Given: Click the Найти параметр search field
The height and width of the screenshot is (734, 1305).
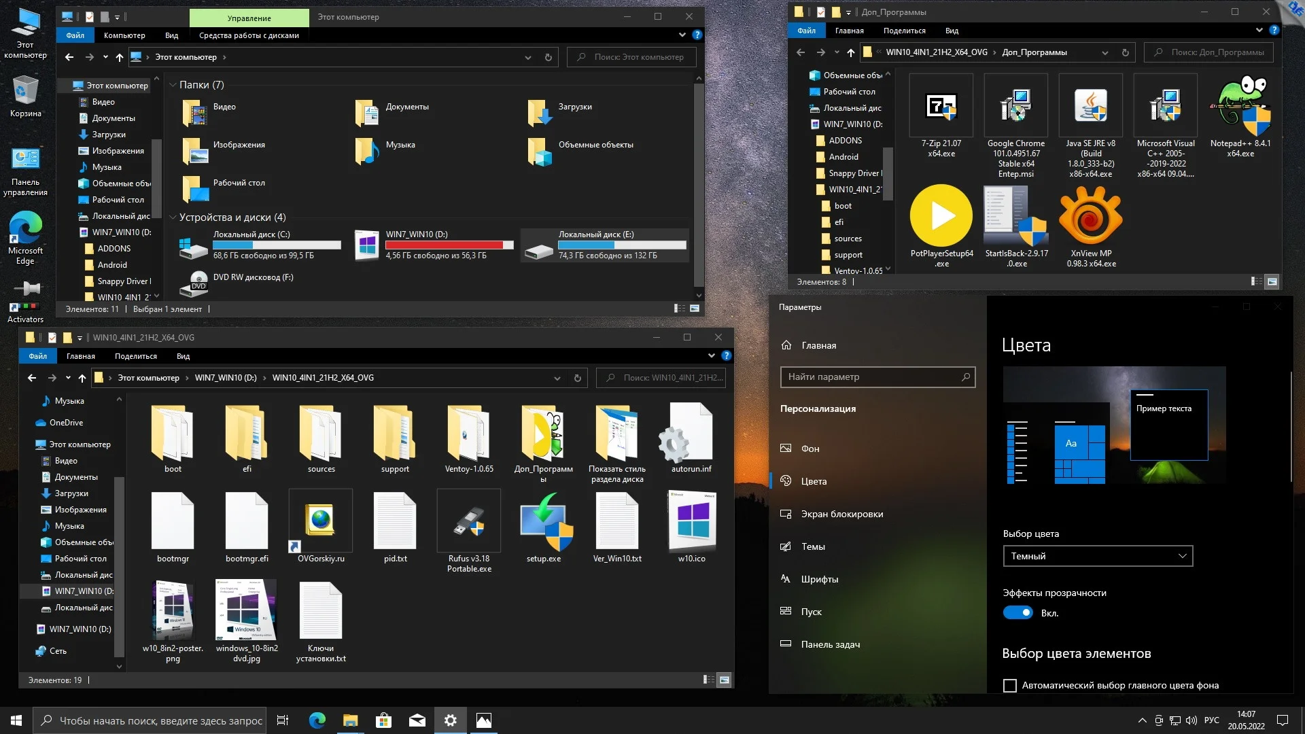Looking at the screenshot, I should (870, 377).
